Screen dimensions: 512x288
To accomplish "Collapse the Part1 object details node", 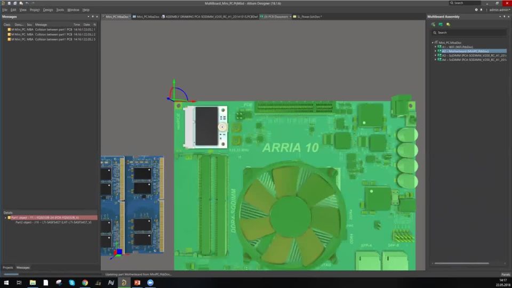I will pyautogui.click(x=5, y=218).
